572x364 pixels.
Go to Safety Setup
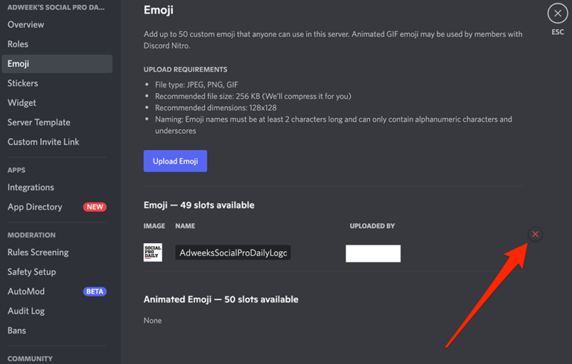[x=32, y=272]
